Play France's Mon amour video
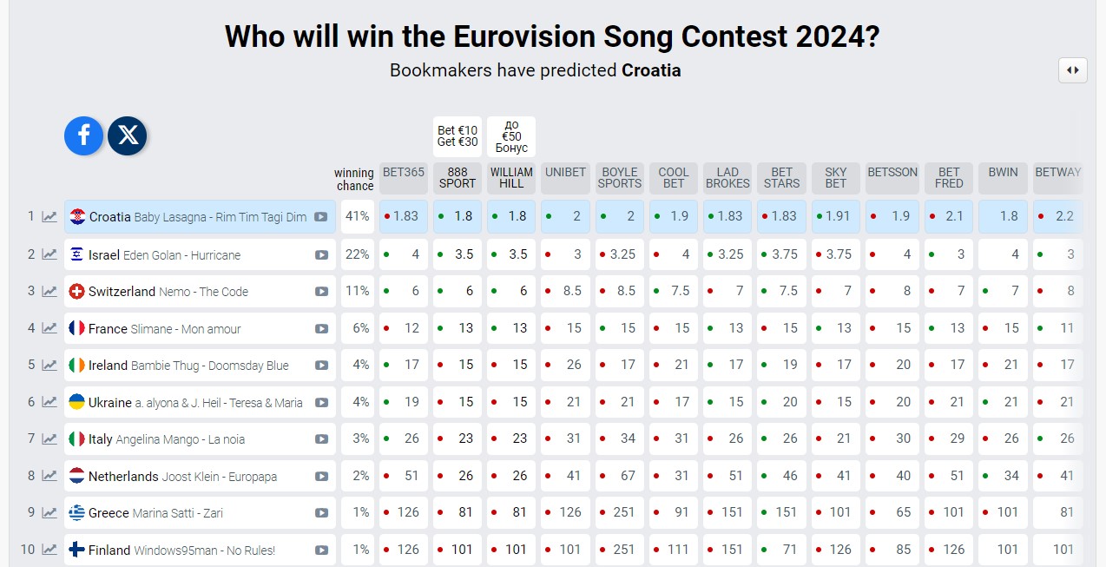The width and height of the screenshot is (1106, 567). pyautogui.click(x=321, y=329)
